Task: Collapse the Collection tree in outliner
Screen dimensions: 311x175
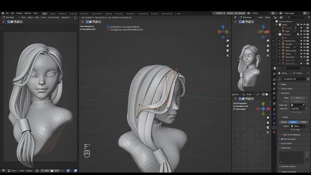Action: point(276,35)
